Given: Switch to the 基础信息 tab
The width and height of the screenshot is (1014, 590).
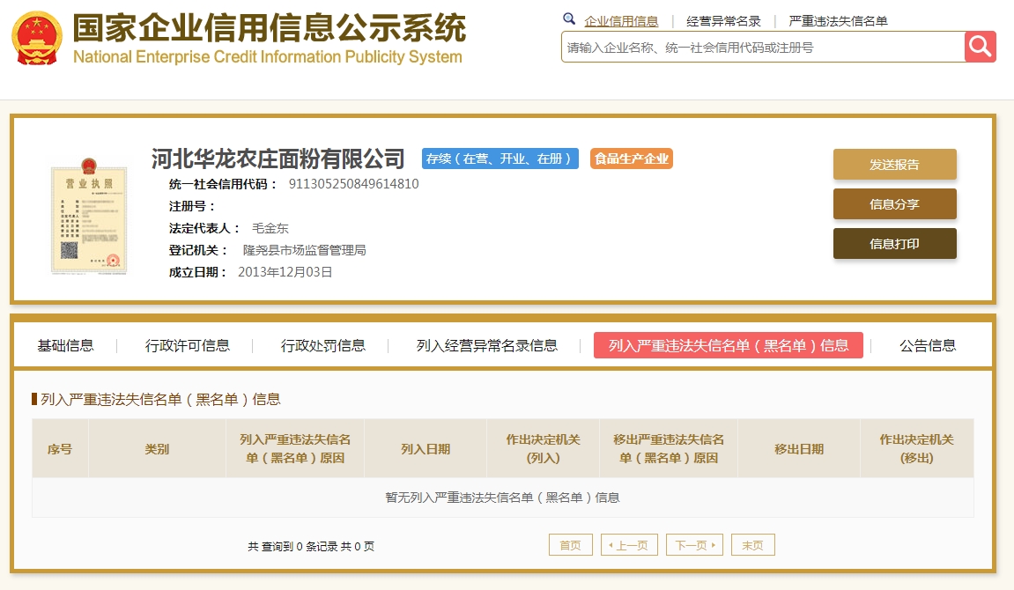Looking at the screenshot, I should coord(65,346).
